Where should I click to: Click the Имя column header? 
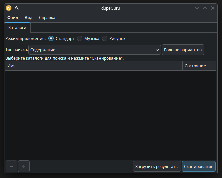tap(93, 66)
